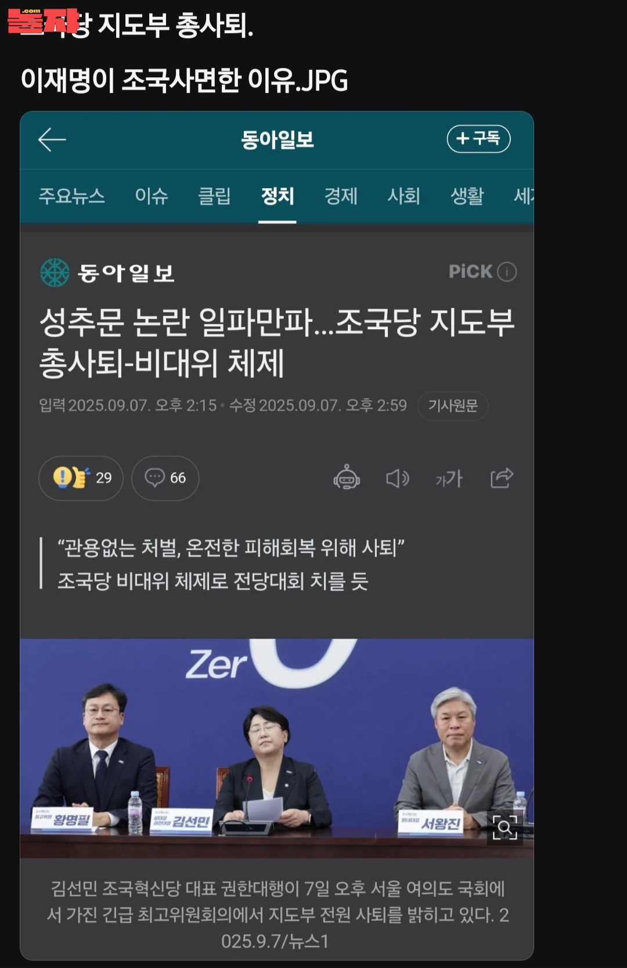Select the 클립 tab
Viewport: 627px width, 968px height.
[x=214, y=196]
